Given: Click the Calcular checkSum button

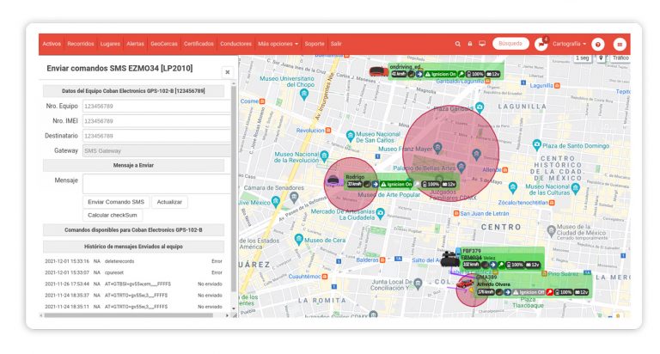Looking at the screenshot, I should tap(113, 215).
